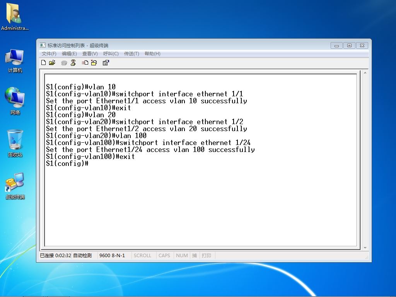Viewport: 396px width, 297px height.
Task: Open the 帮助(H) menu
Action: click(152, 53)
